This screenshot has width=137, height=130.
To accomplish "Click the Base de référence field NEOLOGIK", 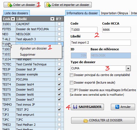I will tap(111, 55).
